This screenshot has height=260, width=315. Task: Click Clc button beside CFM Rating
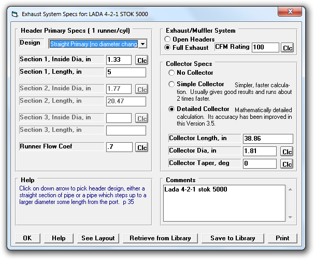click(287, 48)
